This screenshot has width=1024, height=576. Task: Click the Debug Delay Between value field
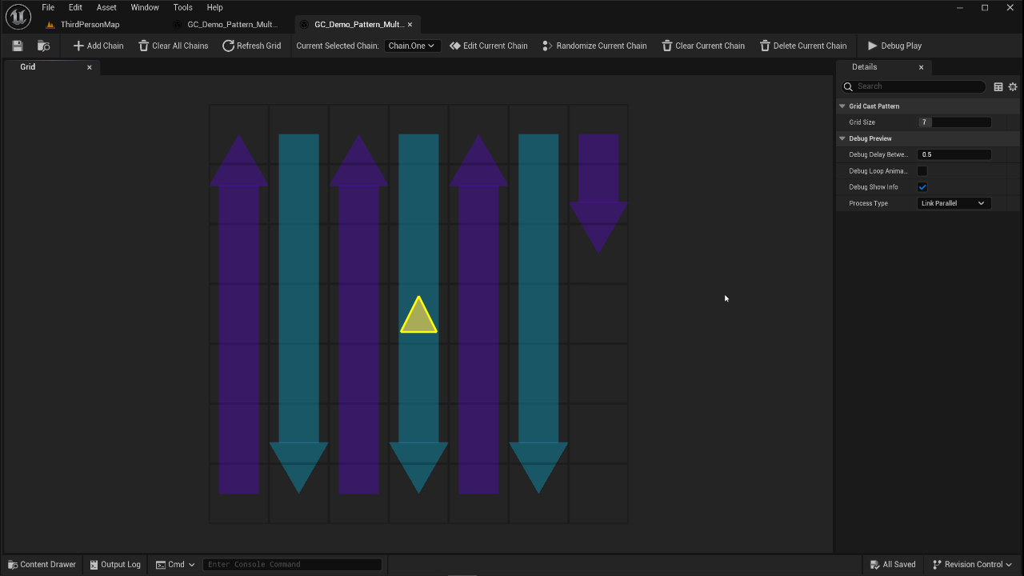[954, 154]
